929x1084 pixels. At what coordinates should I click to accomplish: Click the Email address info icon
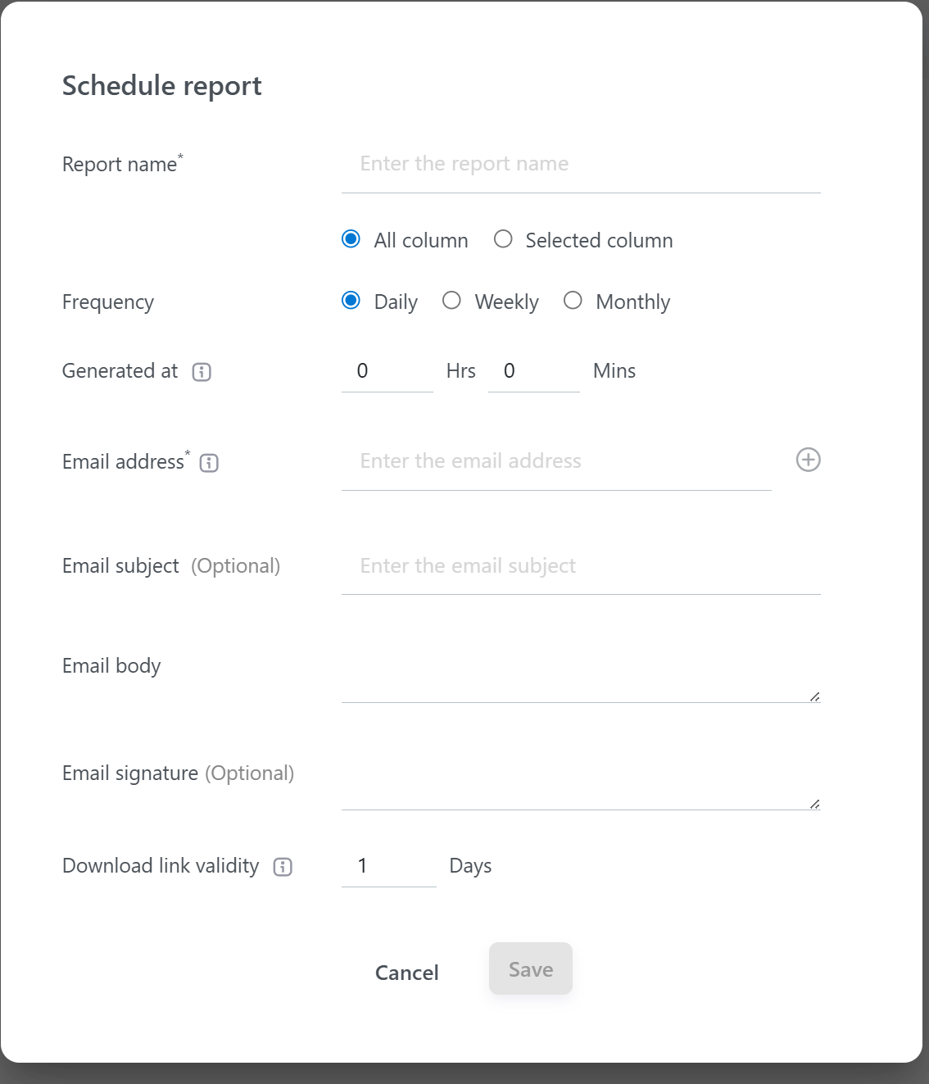[x=209, y=463]
